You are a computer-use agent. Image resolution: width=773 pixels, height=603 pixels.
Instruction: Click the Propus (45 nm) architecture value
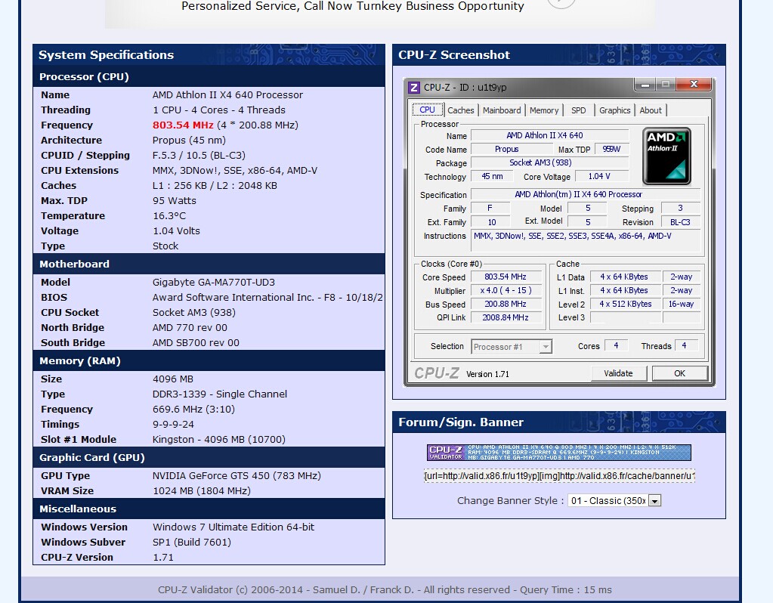pyautogui.click(x=189, y=141)
